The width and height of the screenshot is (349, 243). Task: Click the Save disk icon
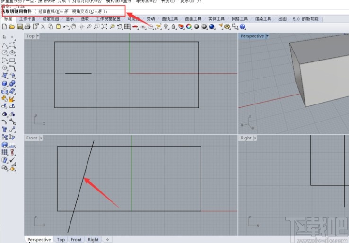(20, 27)
